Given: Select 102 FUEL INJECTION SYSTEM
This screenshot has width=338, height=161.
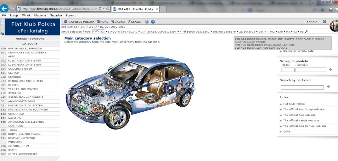Looking at the screenshot, I should point(30,61).
